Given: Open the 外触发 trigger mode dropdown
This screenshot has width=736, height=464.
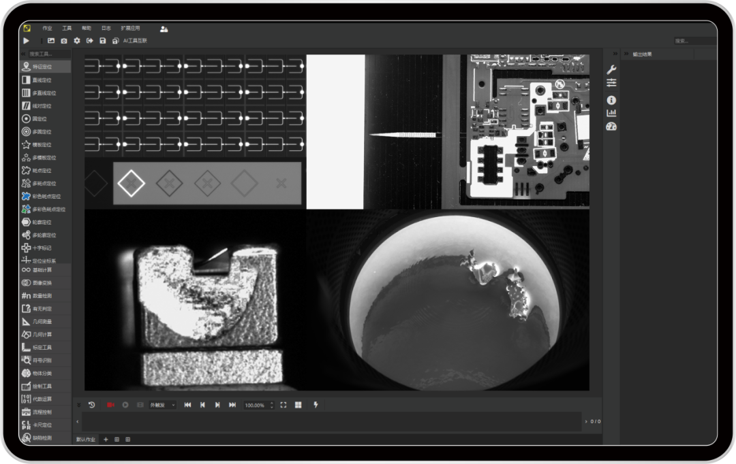Looking at the screenshot, I should pos(162,405).
